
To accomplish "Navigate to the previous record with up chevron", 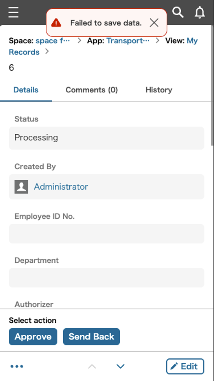I will [93, 366].
